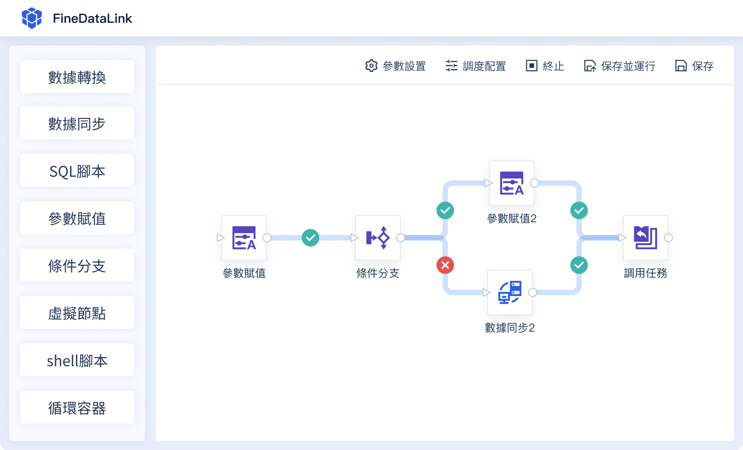Click the FineDataLink logo icon
Viewport: 743px width, 450px height.
tap(32, 18)
